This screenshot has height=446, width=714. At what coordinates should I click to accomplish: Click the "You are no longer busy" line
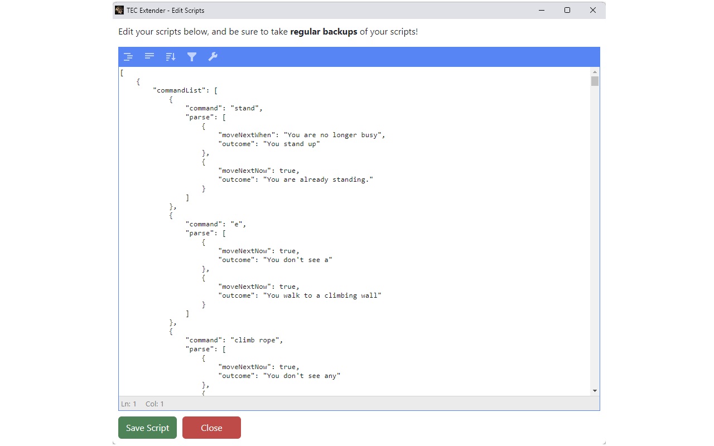coord(302,135)
